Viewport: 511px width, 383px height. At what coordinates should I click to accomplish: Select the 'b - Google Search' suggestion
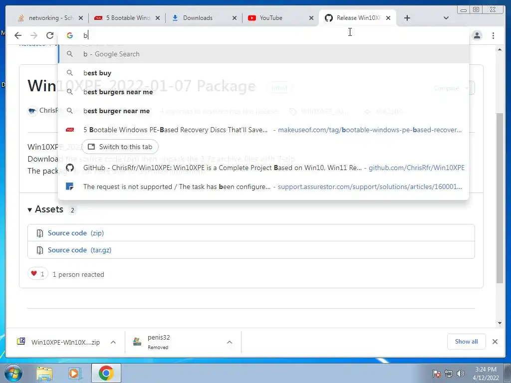pyautogui.click(x=263, y=54)
